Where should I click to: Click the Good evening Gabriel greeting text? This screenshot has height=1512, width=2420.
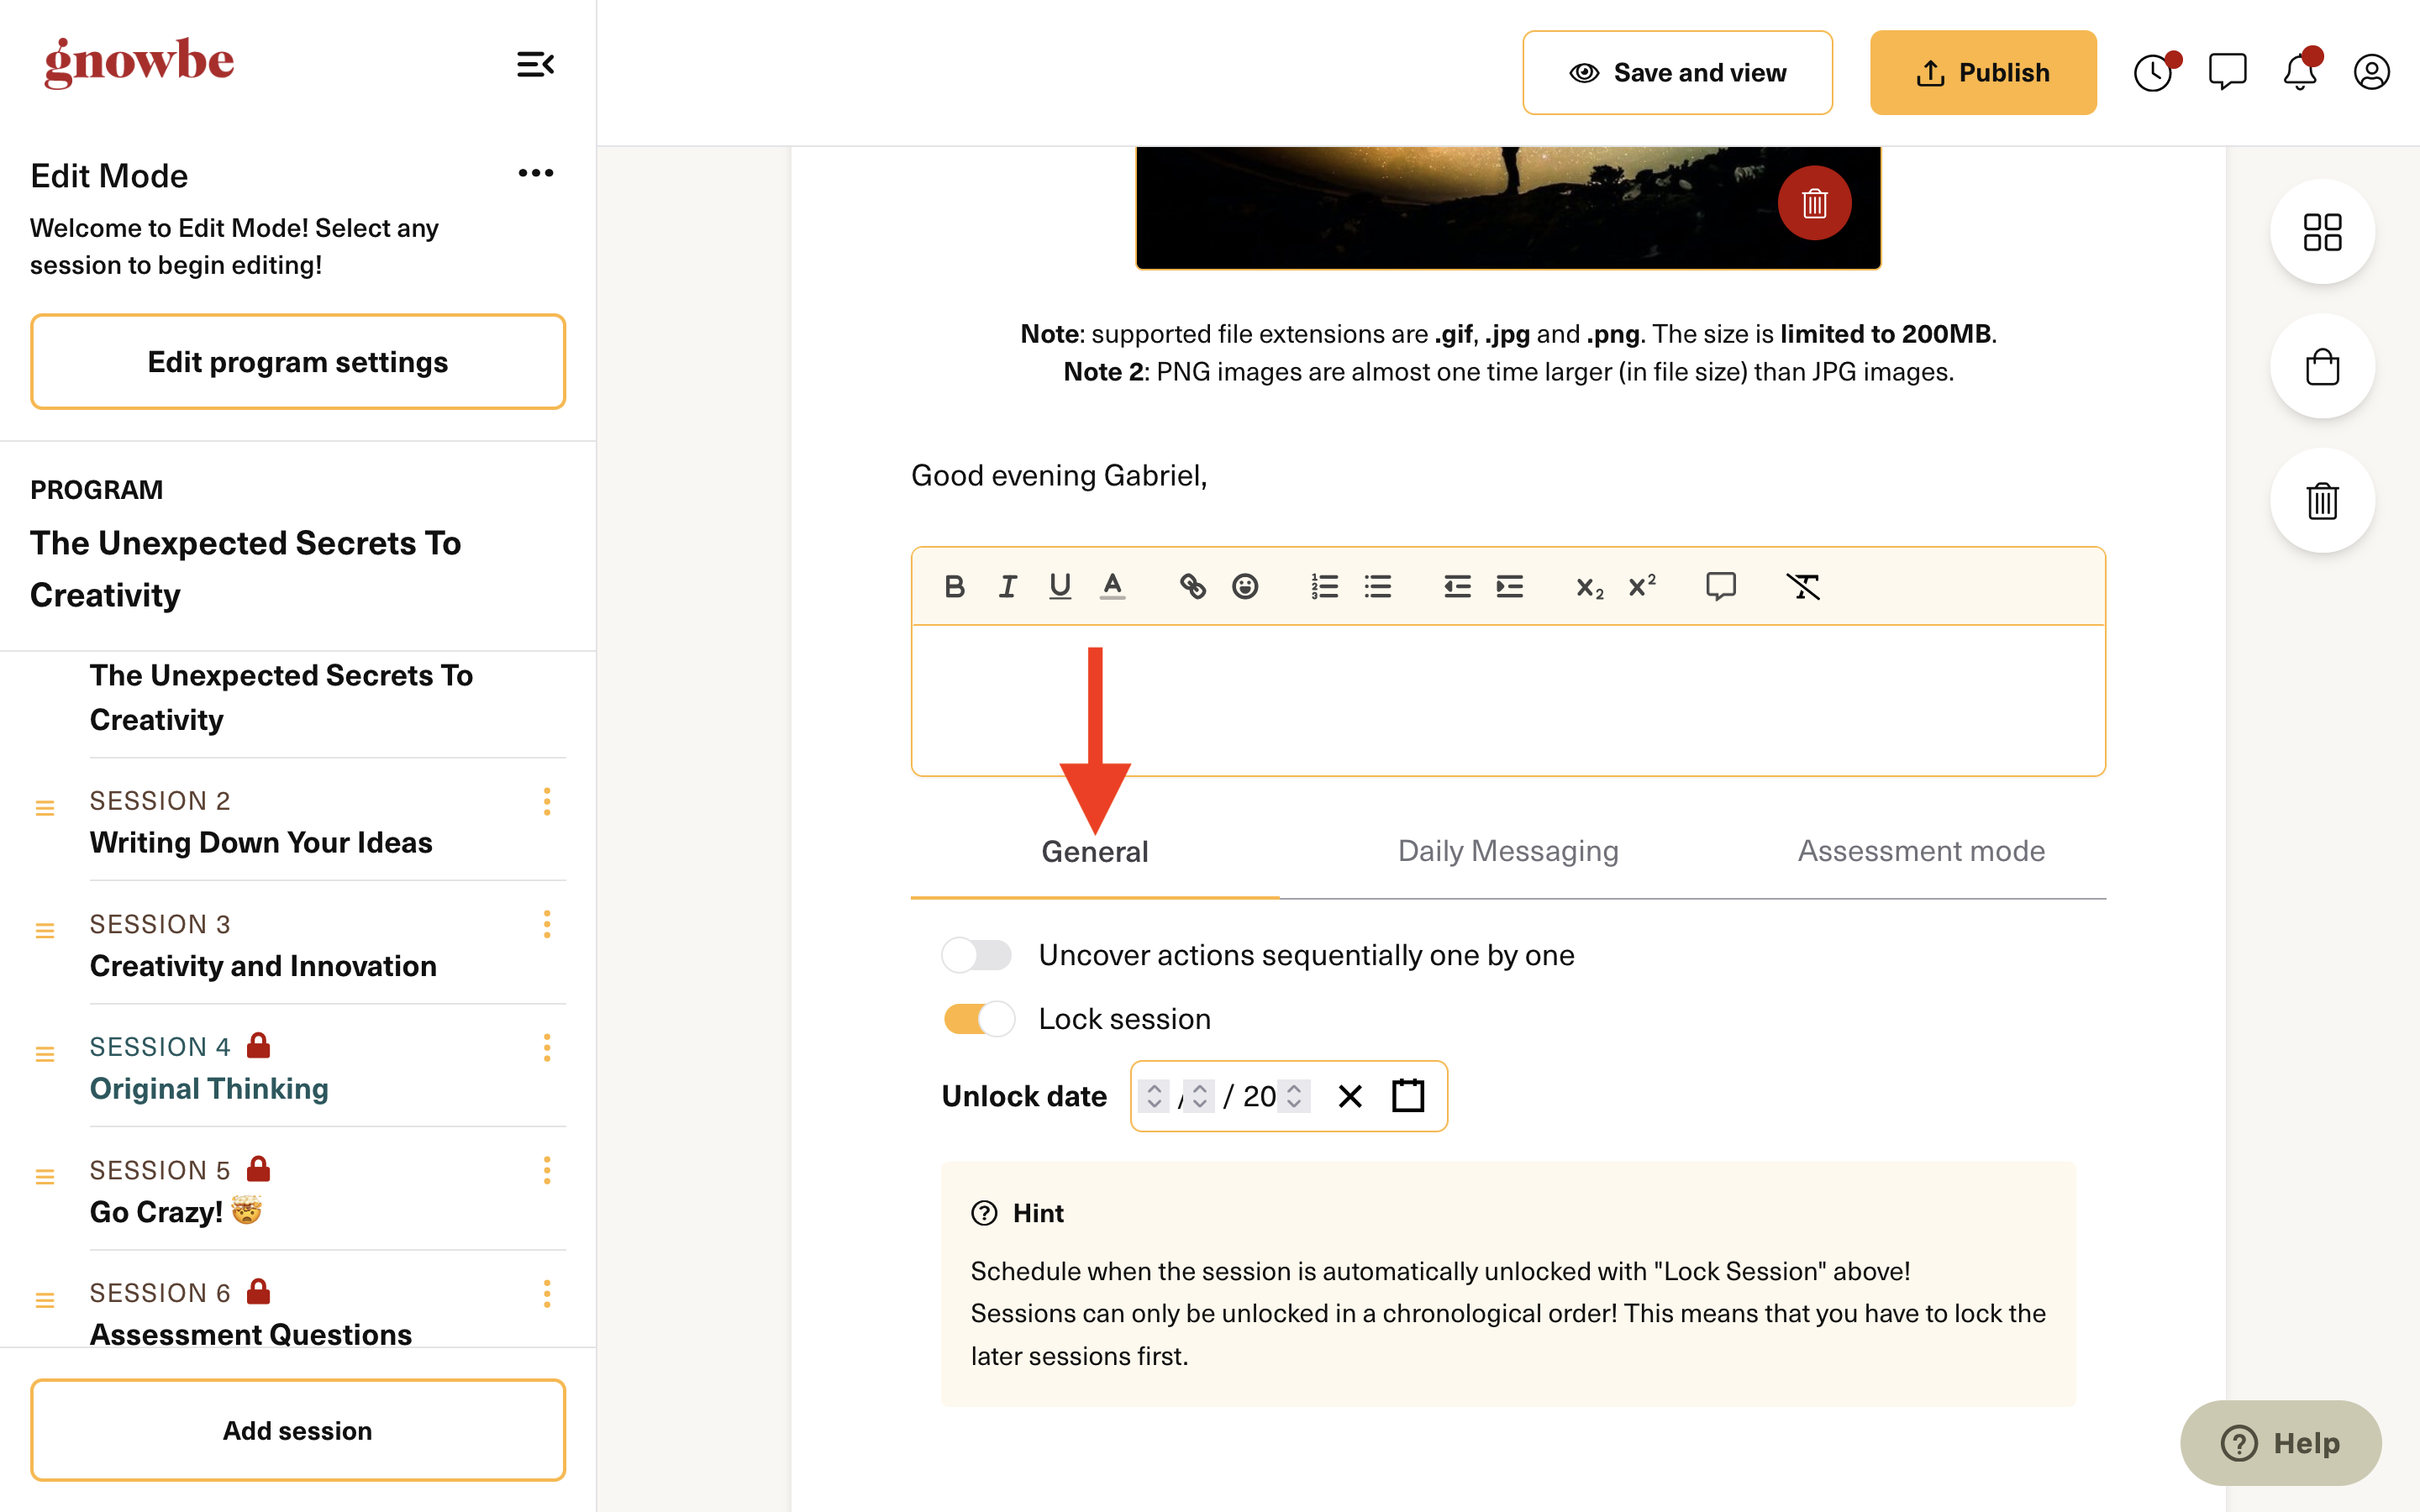[1058, 475]
